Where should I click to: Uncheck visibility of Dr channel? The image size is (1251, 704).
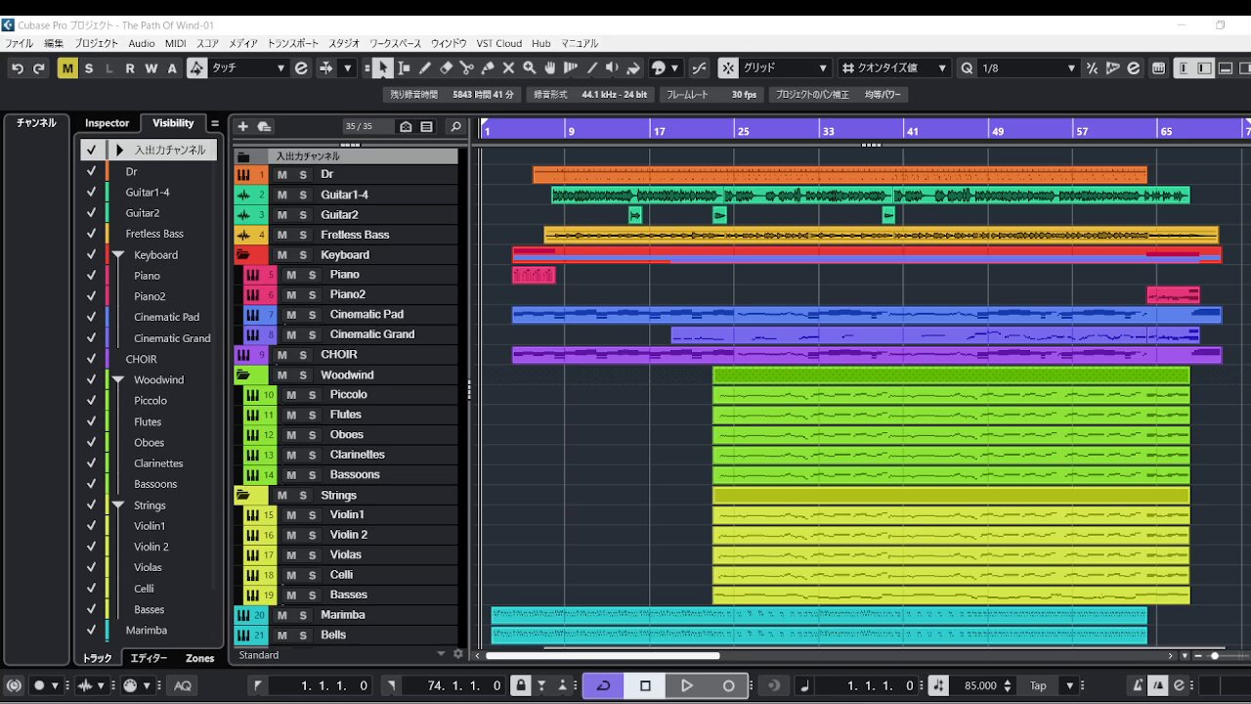[x=91, y=171]
